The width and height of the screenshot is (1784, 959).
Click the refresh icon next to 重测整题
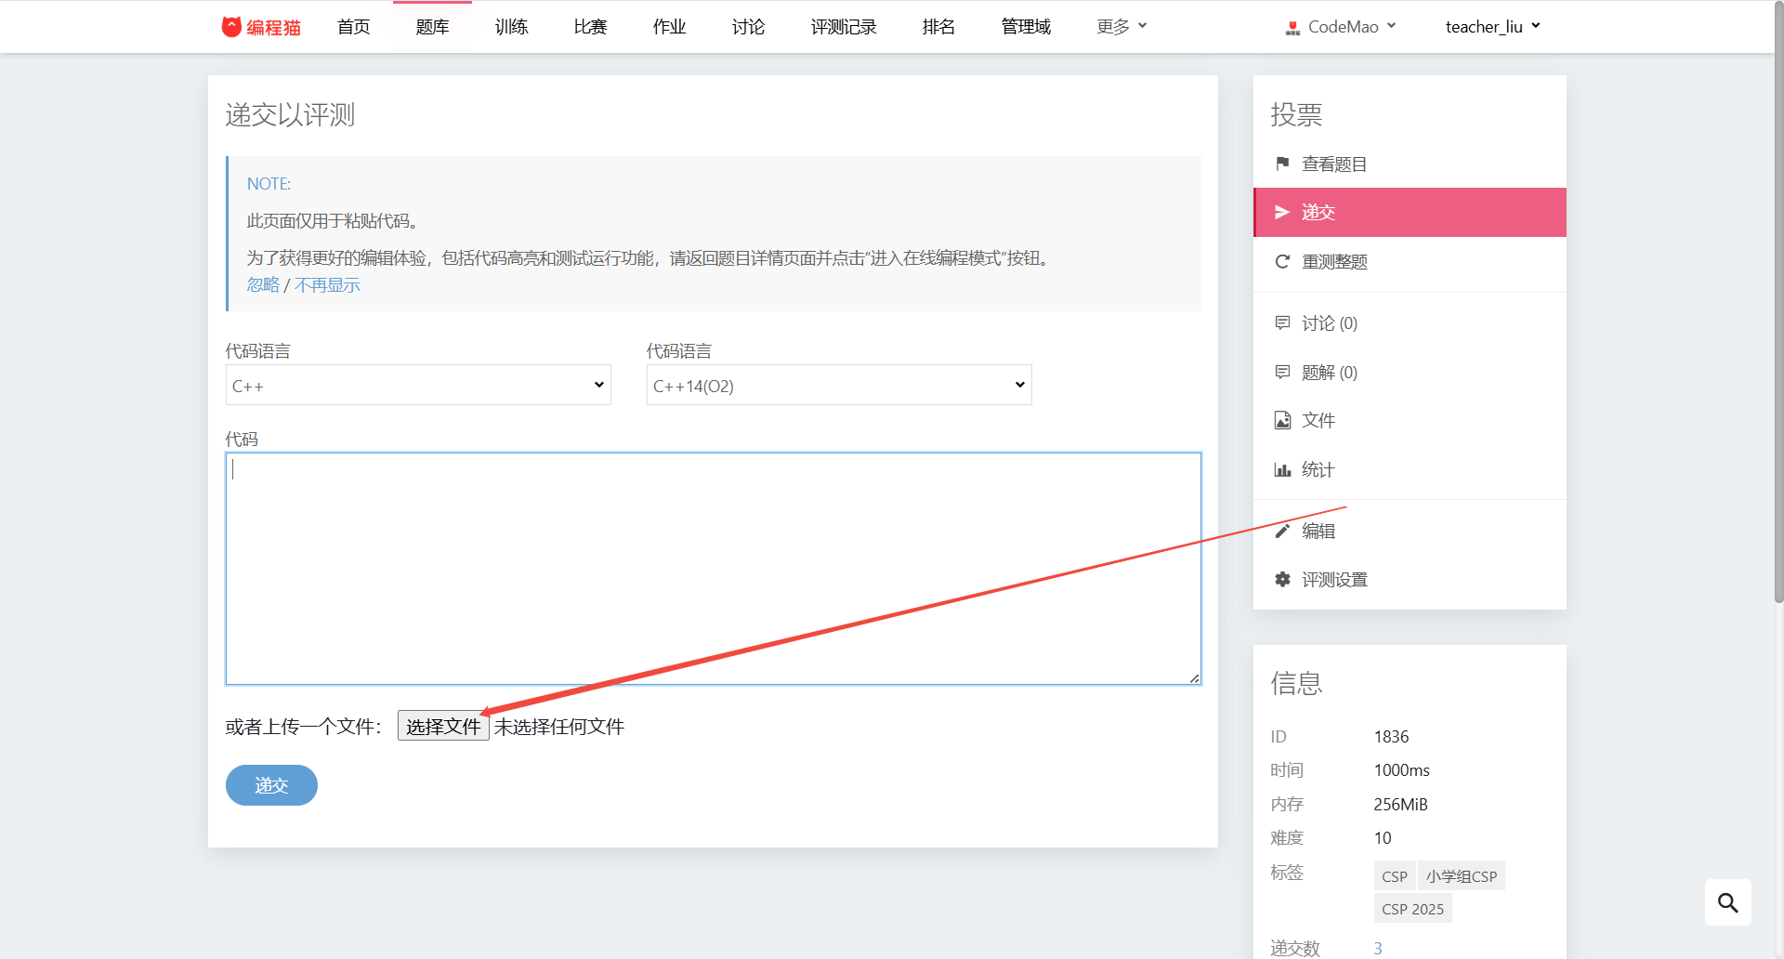point(1282,261)
